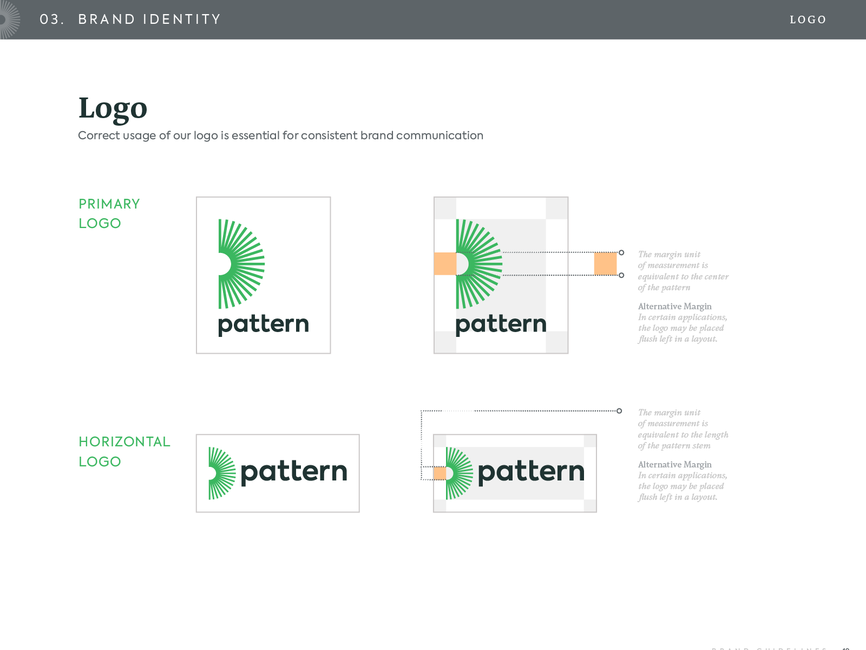Click the lower circle marker beside the primary diagram
866x650 pixels.
click(621, 275)
